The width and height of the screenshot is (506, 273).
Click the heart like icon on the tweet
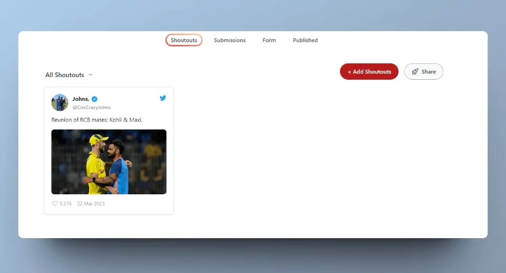55,203
